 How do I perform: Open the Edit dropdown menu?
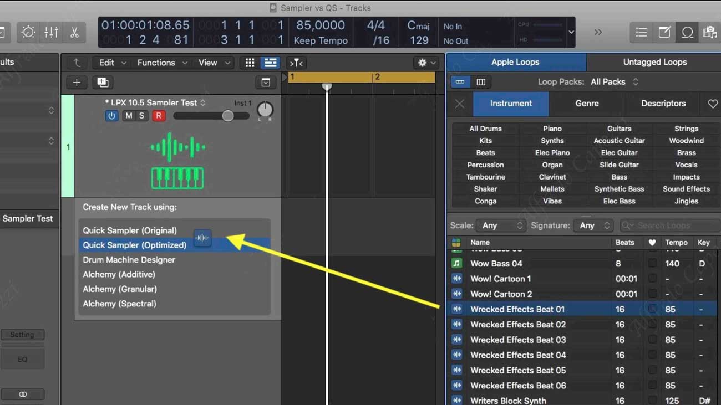[112, 63]
